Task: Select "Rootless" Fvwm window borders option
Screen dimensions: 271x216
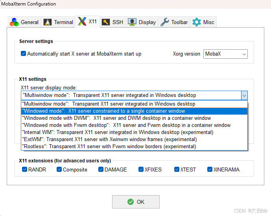Action: tap(134, 147)
